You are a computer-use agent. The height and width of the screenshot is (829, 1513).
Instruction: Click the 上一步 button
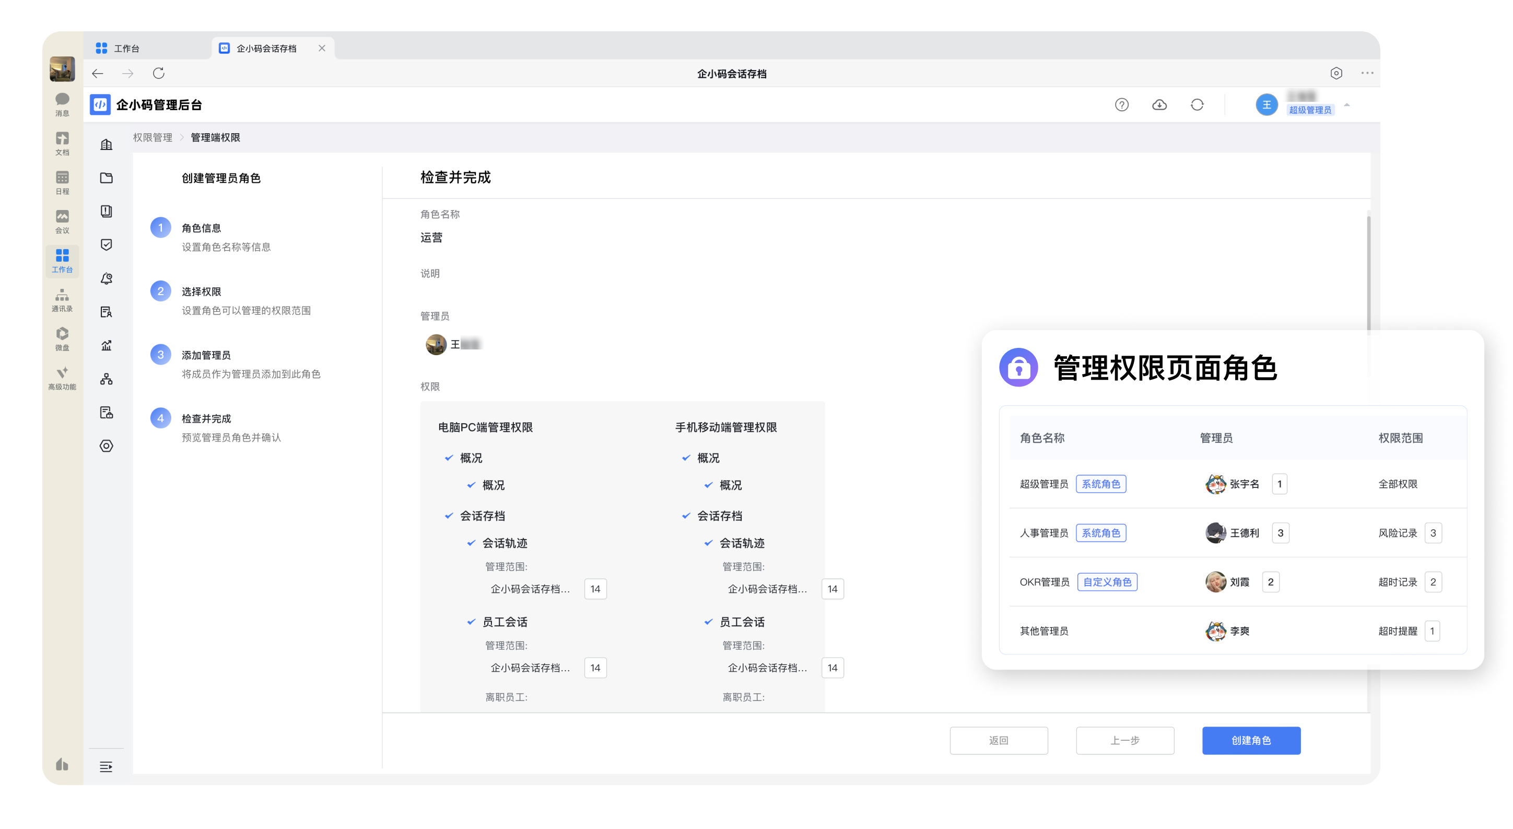point(1125,740)
